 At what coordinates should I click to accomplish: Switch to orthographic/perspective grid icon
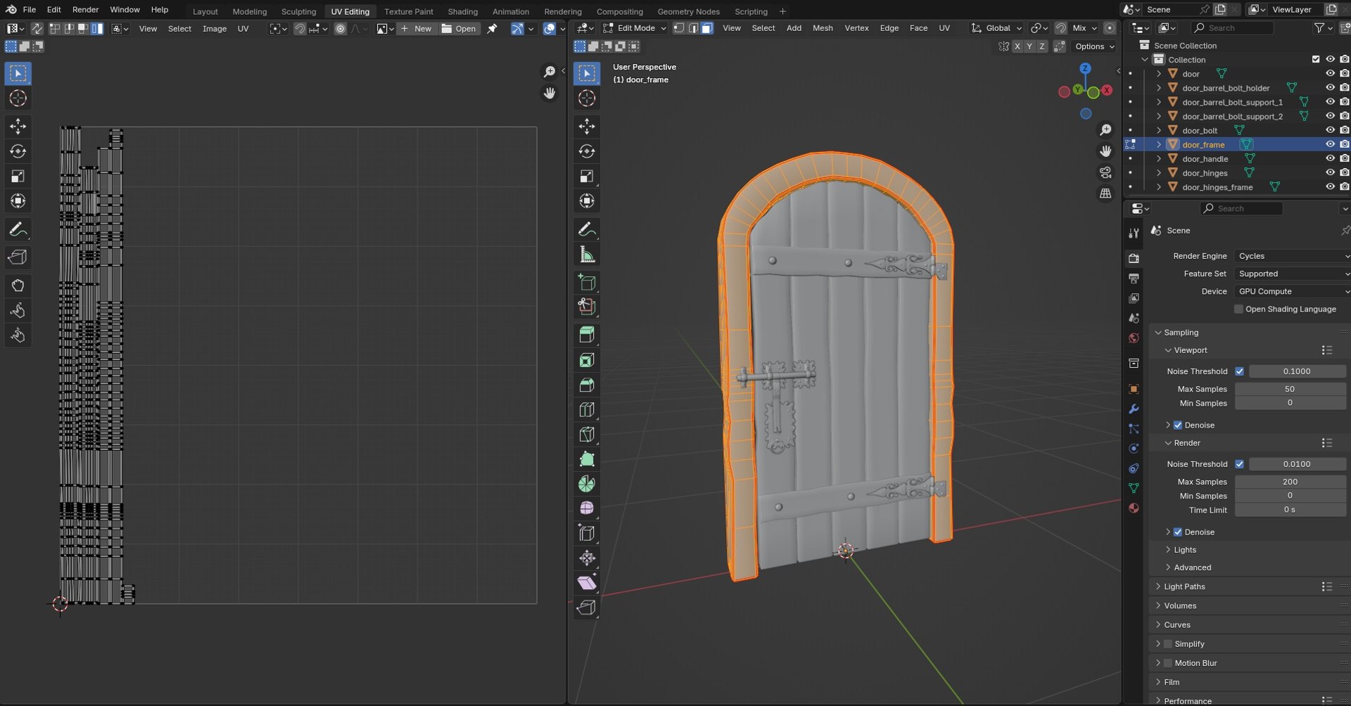(x=1105, y=193)
